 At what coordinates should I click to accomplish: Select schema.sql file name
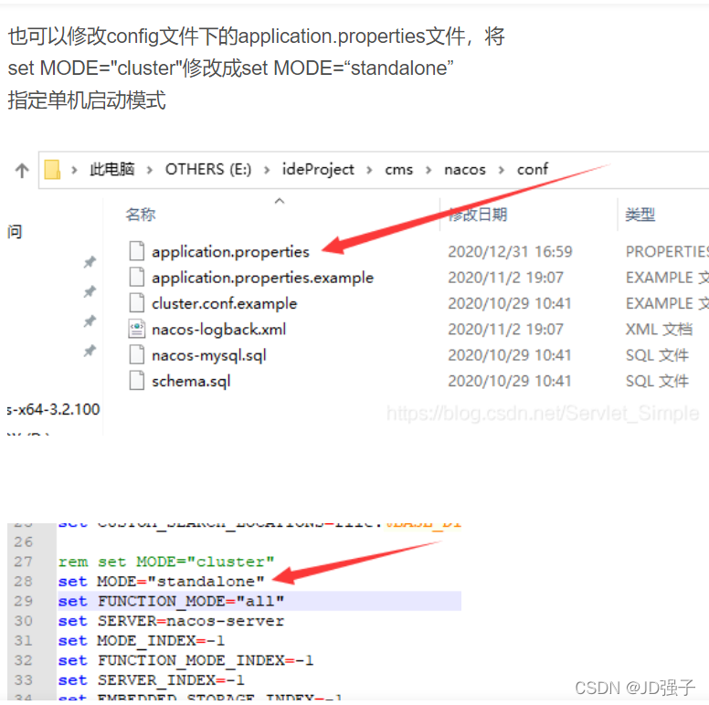(191, 382)
